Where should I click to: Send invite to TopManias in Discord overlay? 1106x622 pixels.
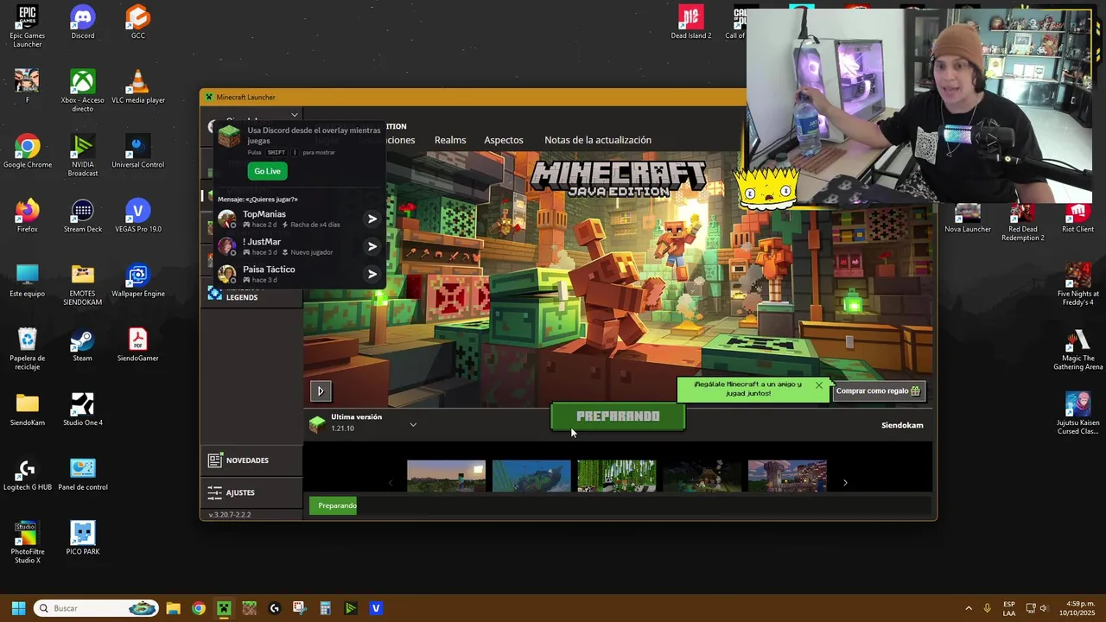372,219
